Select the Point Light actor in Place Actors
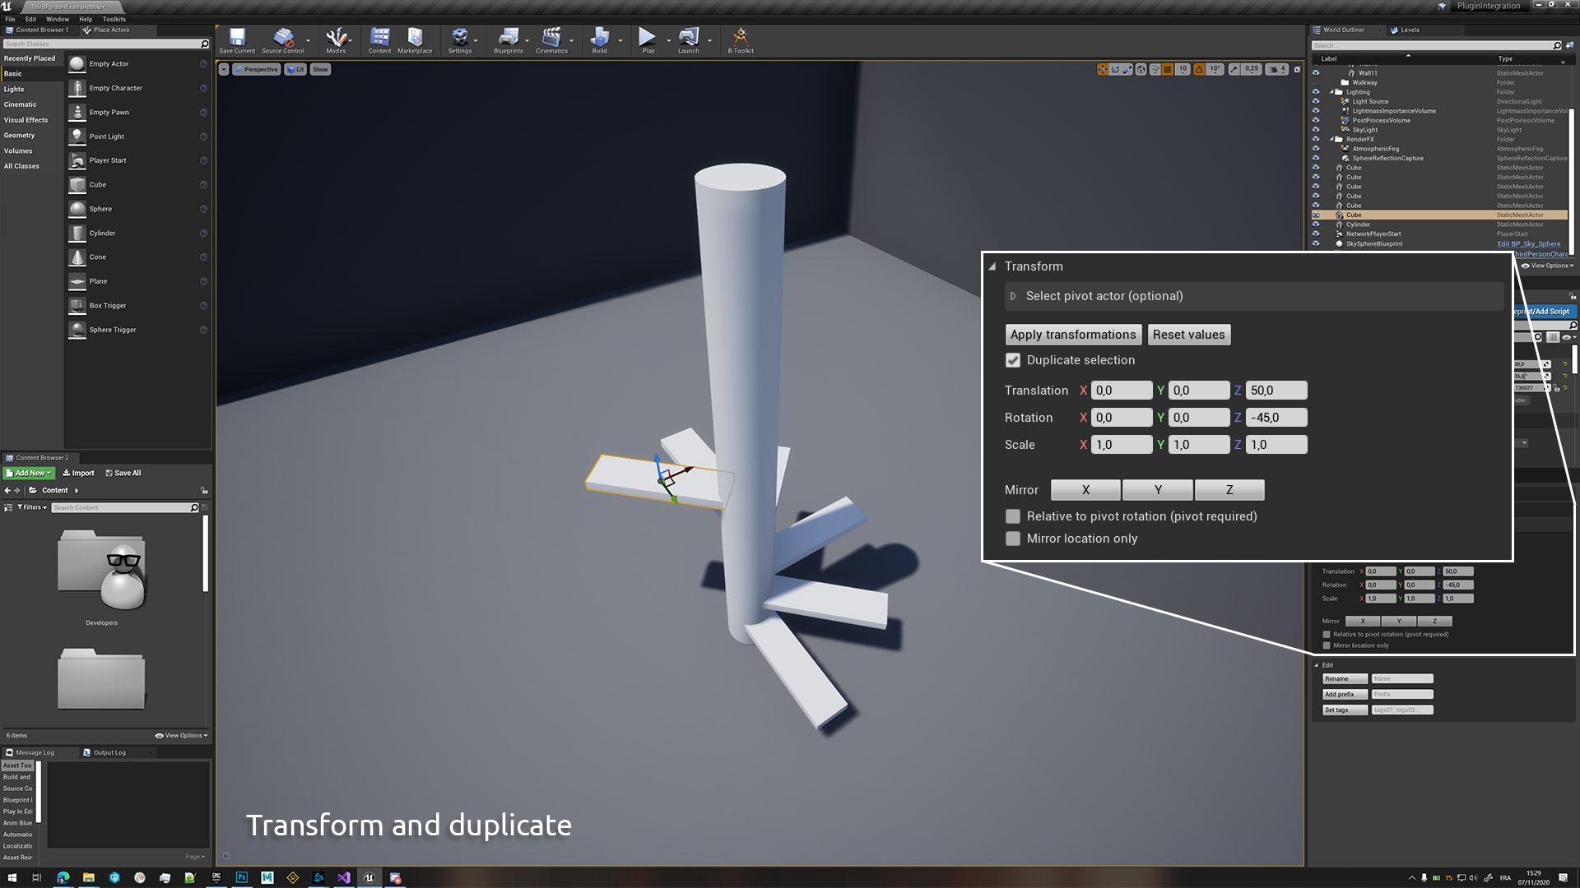Image resolution: width=1580 pixels, height=888 pixels. coord(106,136)
